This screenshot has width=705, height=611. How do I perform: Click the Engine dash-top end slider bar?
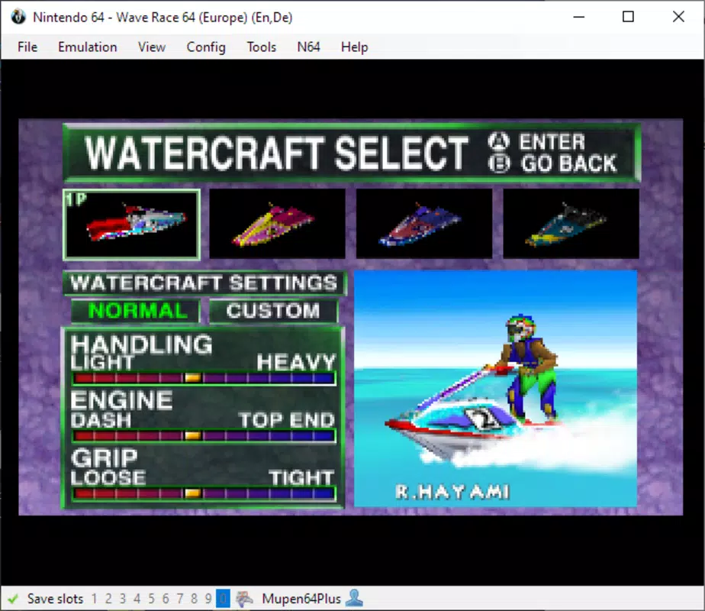point(204,436)
